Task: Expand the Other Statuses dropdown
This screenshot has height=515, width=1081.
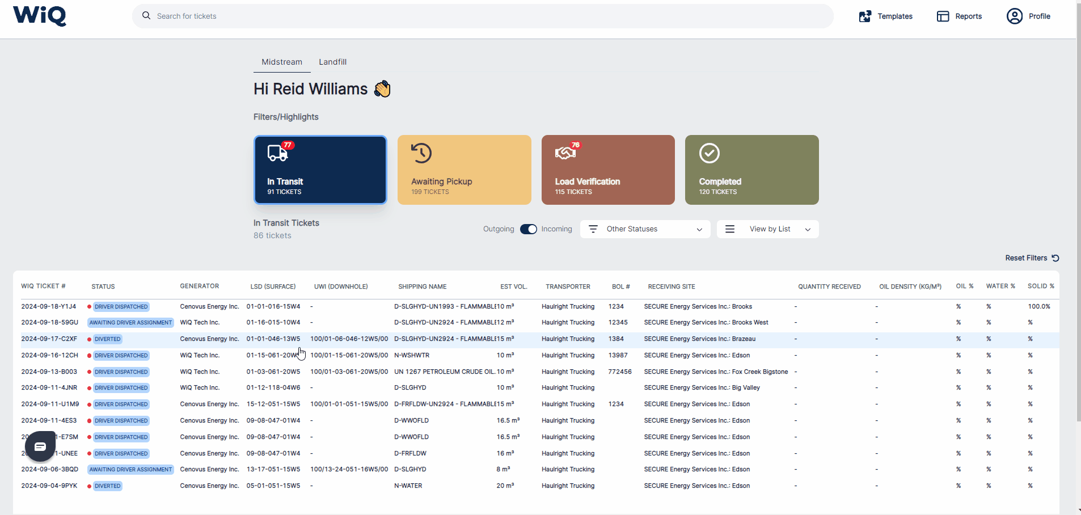Action: point(645,229)
